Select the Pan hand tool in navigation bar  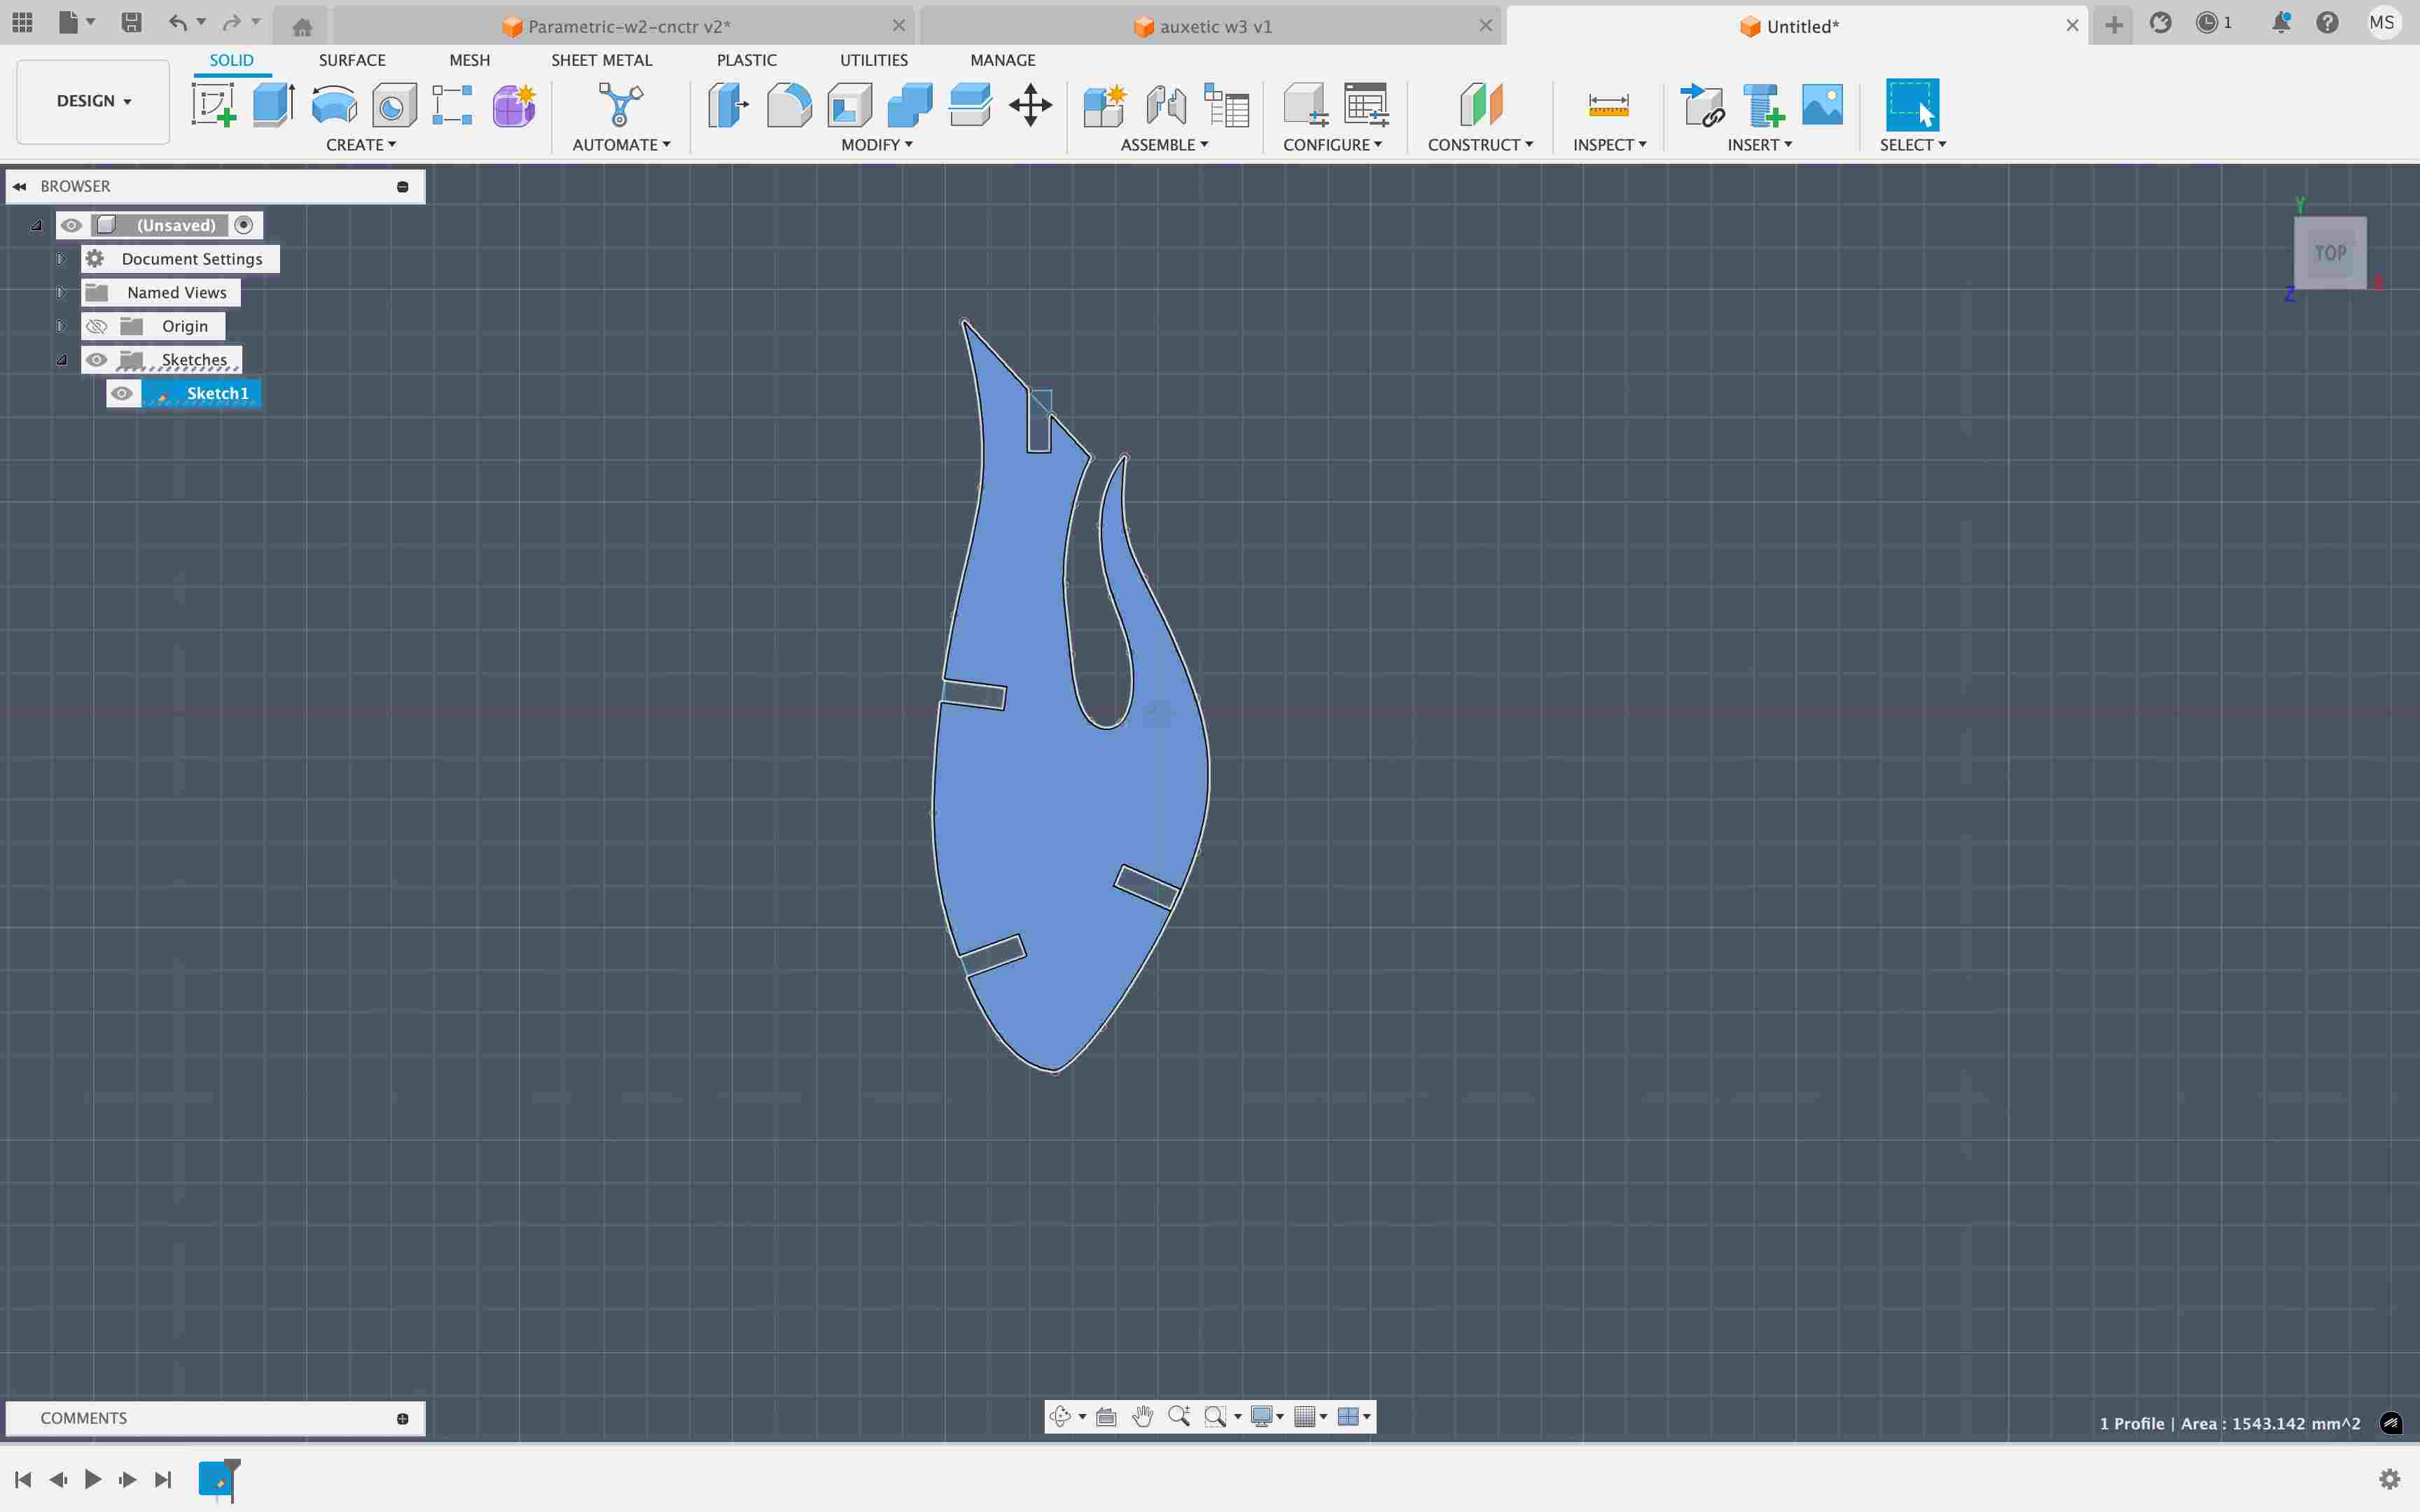coord(1143,1416)
